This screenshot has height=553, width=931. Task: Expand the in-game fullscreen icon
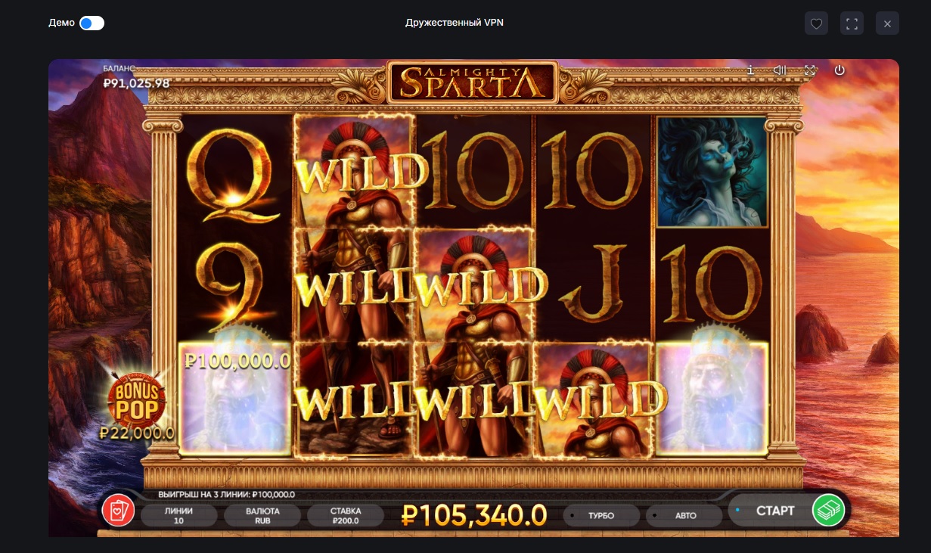809,70
